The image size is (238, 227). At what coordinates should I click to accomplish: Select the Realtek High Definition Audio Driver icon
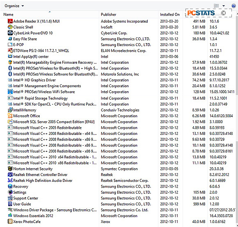(x=10, y=180)
